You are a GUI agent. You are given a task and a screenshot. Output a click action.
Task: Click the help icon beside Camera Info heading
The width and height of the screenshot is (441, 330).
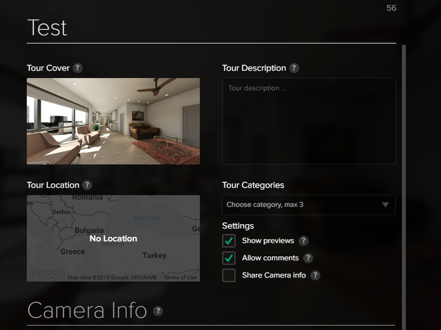158,311
